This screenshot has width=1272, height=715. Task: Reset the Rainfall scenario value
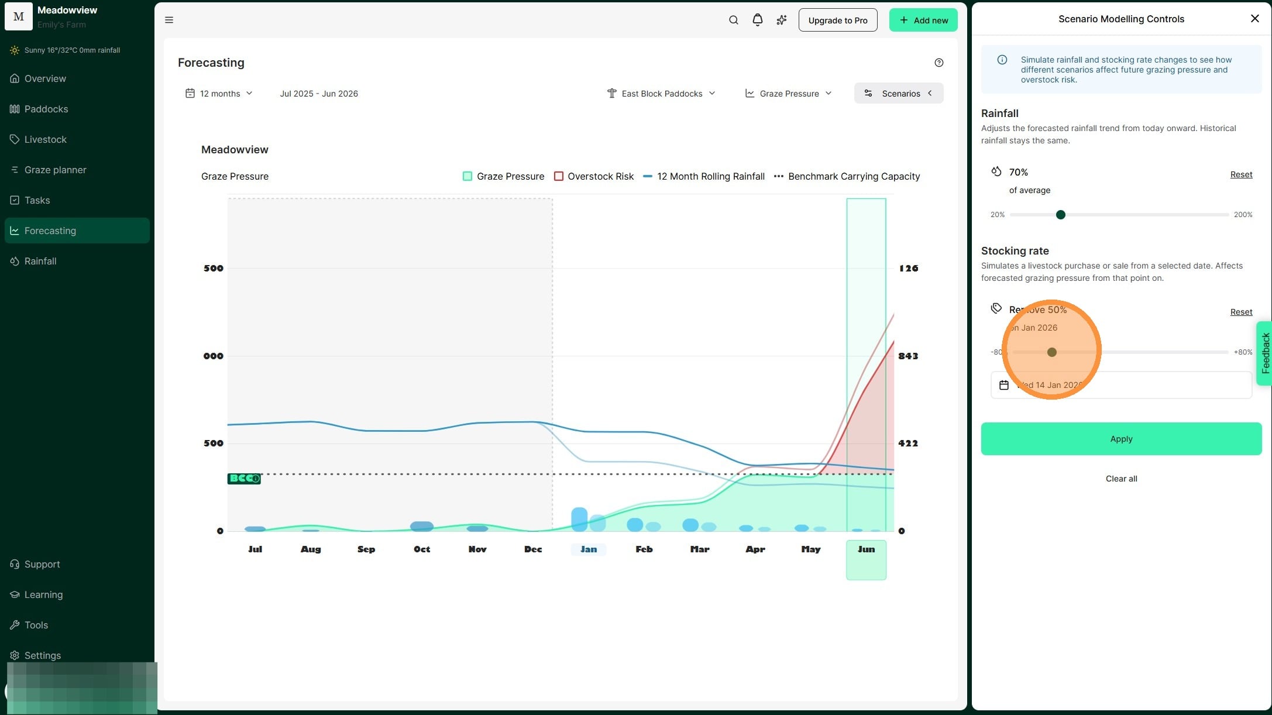1240,174
